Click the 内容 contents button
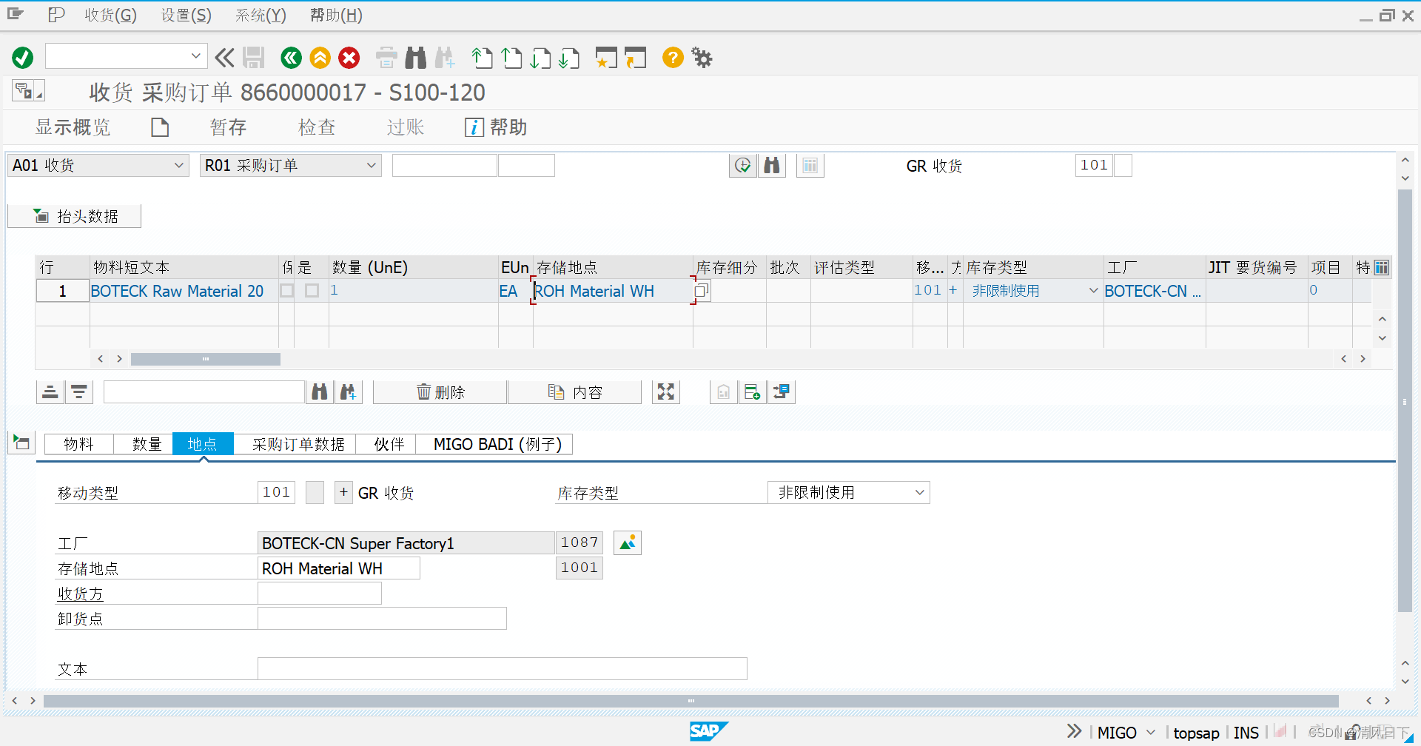Screen dimensions: 1421x746 click(574, 392)
